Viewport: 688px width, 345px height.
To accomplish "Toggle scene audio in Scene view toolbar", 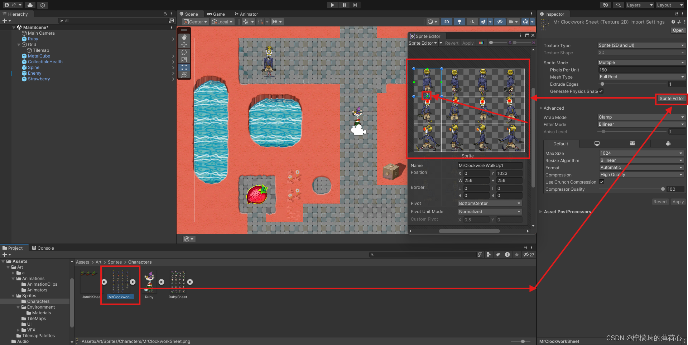I will pyautogui.click(x=472, y=22).
